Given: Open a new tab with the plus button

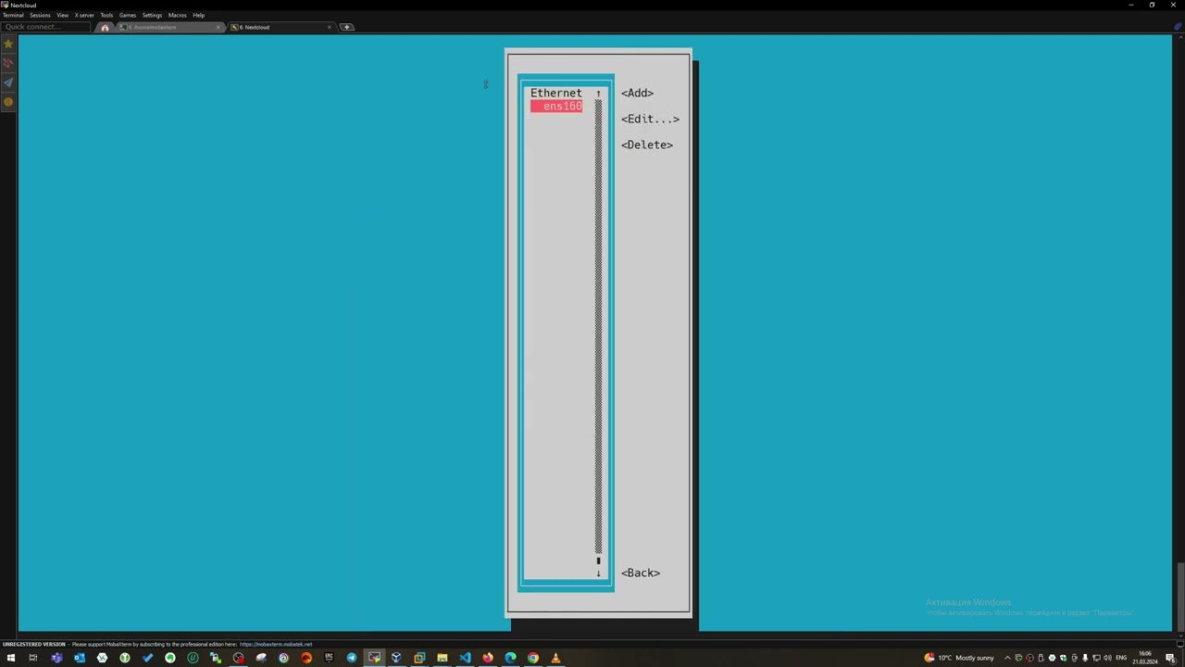Looking at the screenshot, I should 347,27.
